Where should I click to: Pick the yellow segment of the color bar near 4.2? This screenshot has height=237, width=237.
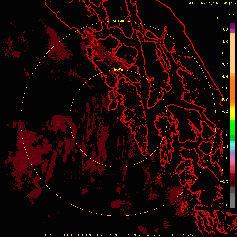click(233, 113)
